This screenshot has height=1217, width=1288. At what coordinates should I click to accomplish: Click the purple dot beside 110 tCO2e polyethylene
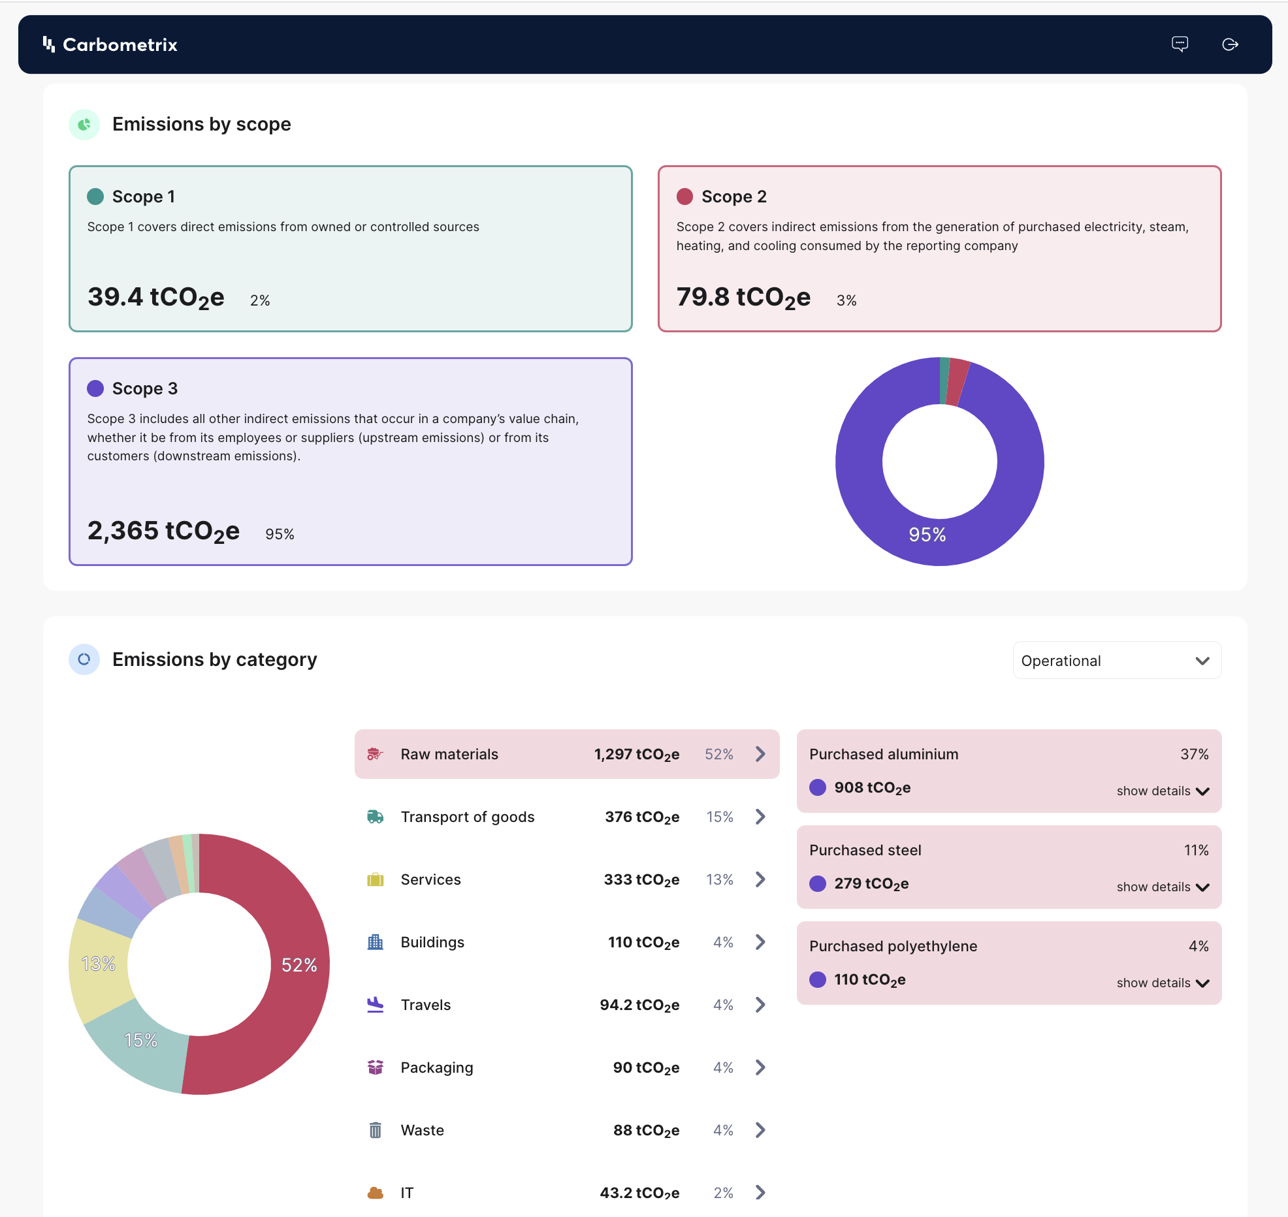click(x=818, y=979)
